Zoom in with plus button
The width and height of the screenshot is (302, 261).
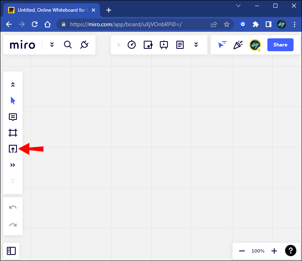(x=274, y=251)
